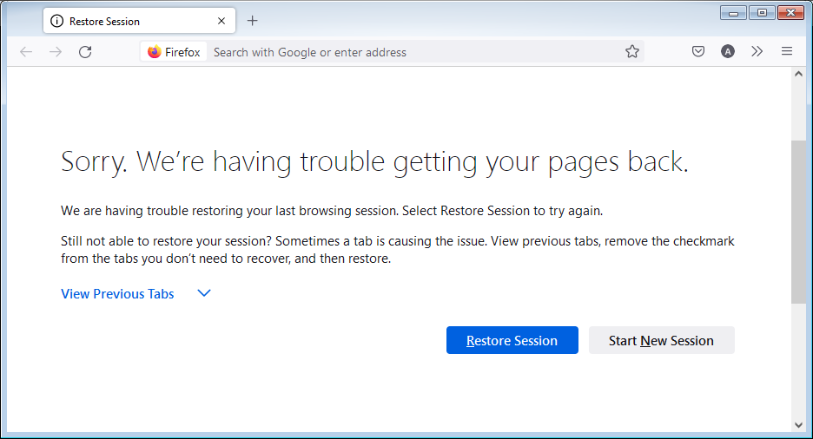
Task: Expand the chevron beside View Previous Tabs
Action: coord(204,293)
